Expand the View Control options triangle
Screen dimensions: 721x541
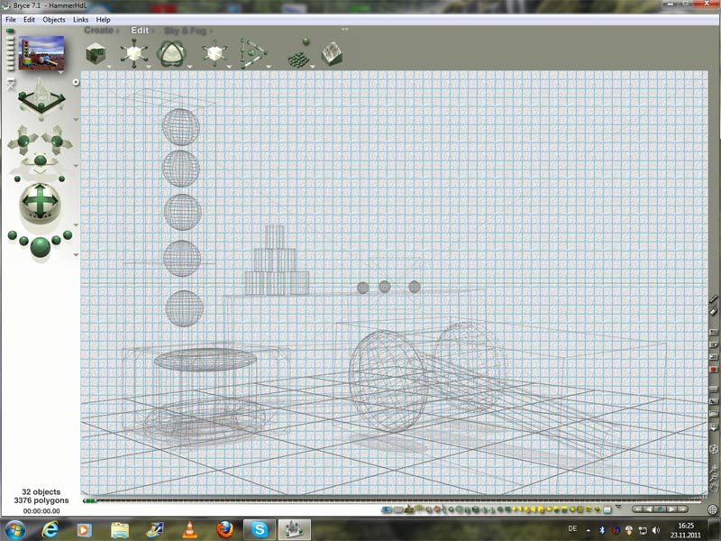pos(76,120)
